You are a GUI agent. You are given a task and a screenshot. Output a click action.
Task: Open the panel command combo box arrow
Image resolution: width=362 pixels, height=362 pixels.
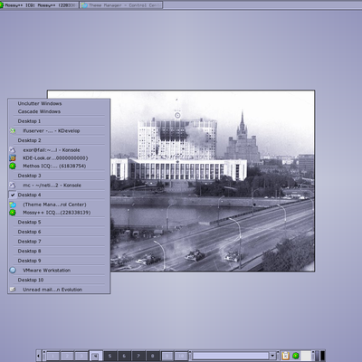tap(272, 356)
